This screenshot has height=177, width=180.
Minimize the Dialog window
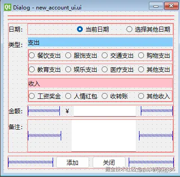[156, 6]
